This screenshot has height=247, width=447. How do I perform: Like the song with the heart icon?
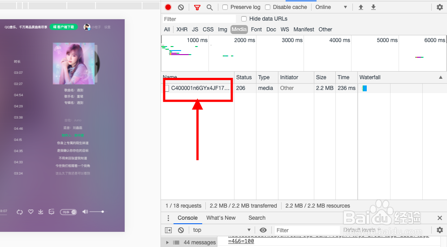click(31, 212)
